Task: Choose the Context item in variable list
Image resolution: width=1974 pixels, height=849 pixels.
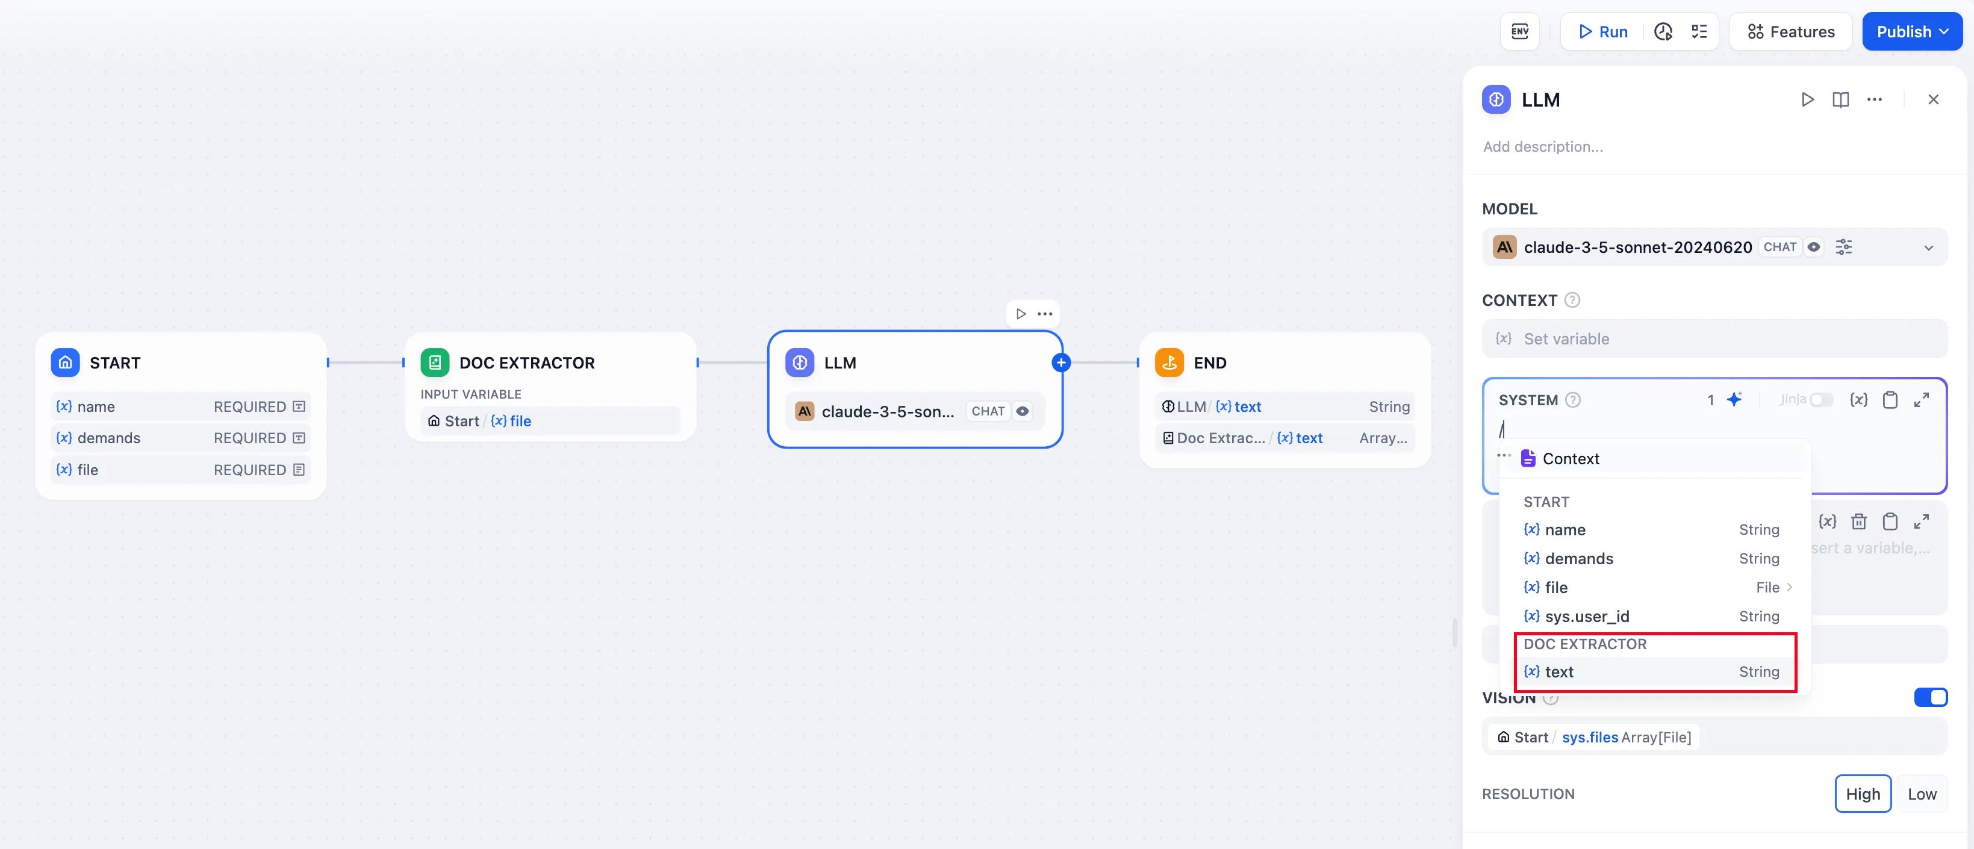Action: pos(1570,459)
